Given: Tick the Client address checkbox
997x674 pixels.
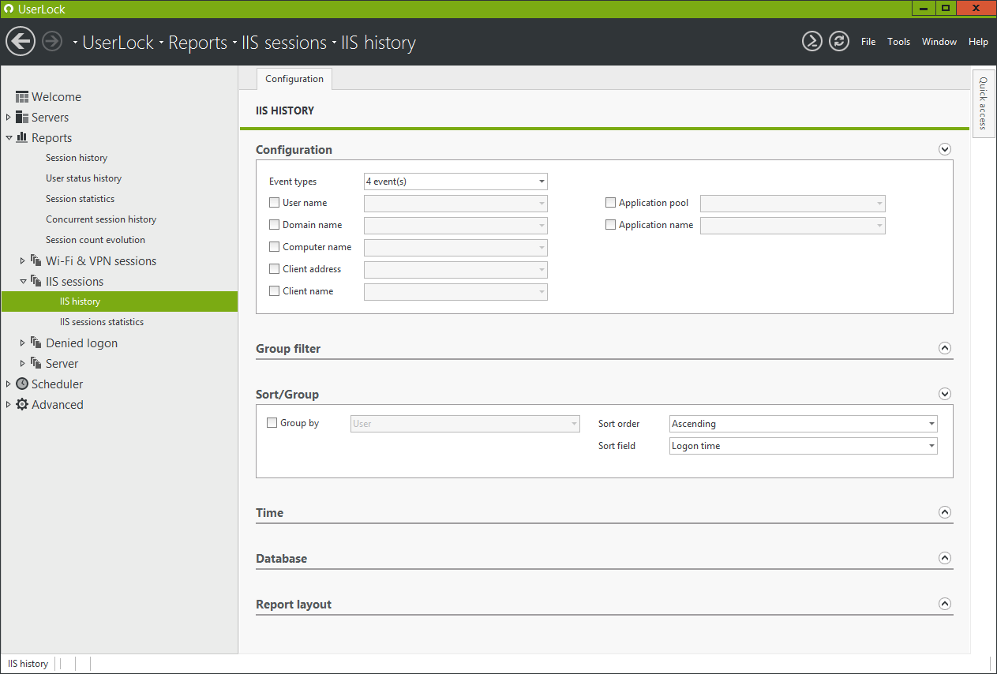Looking at the screenshot, I should [275, 269].
